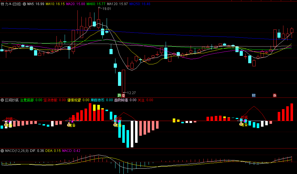297x174 pixels.
Task: Open the dropdown circle before MACD(12,26,9)
Action: pos(2,151)
